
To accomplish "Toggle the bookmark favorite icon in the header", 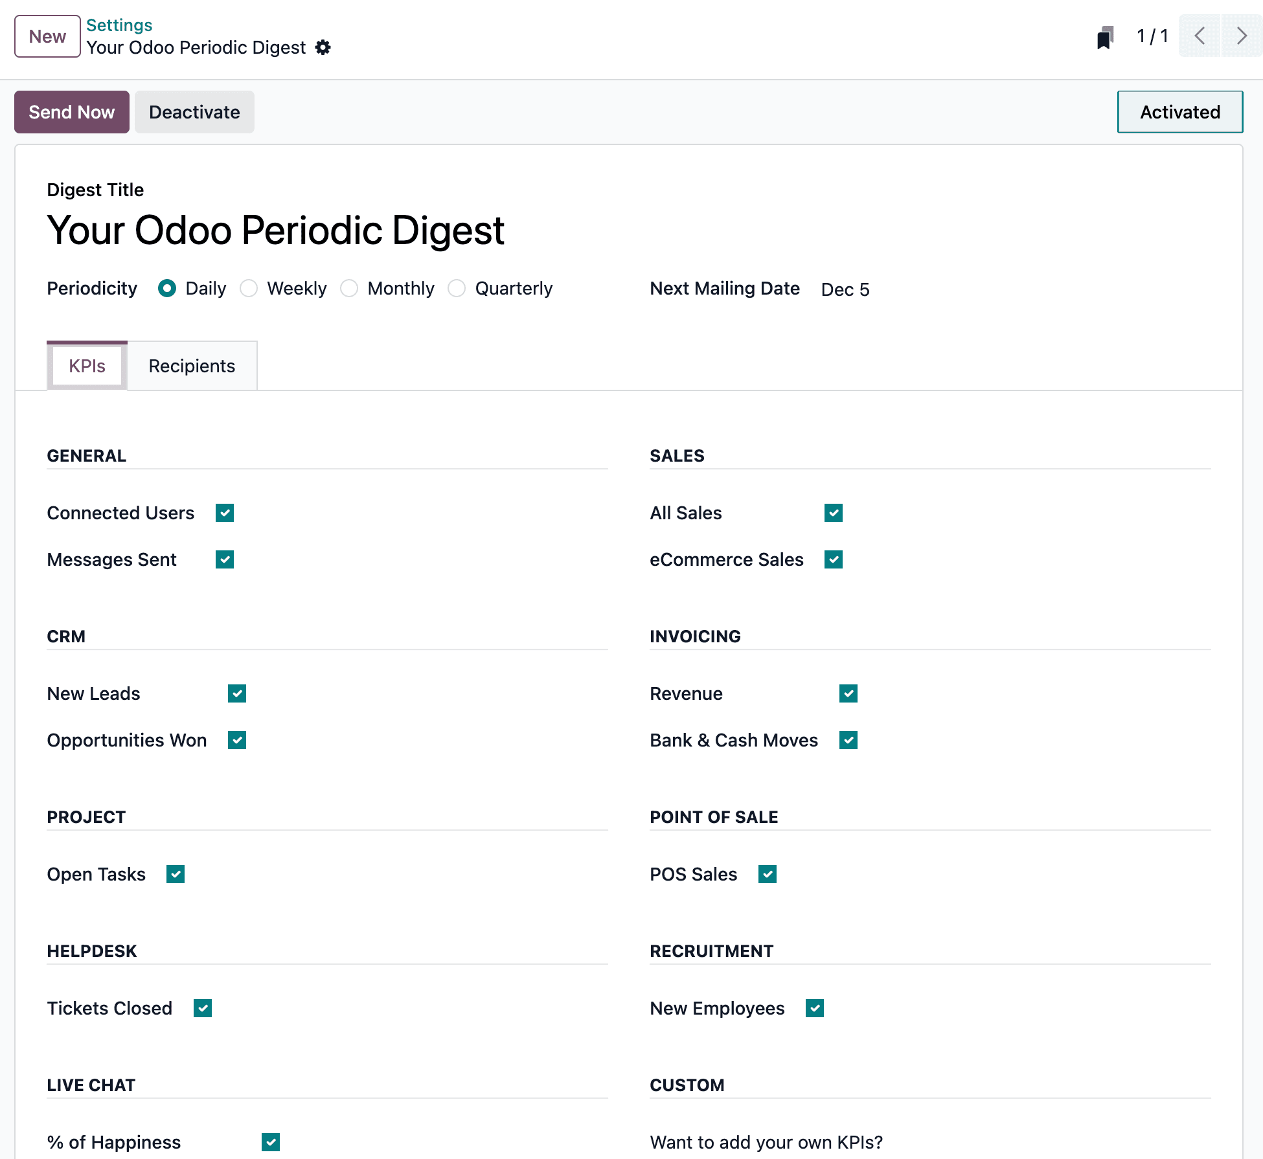I will 1105,36.
